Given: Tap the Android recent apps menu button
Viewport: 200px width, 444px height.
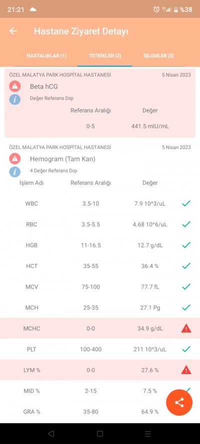Looking at the screenshot, I should [148, 433].
